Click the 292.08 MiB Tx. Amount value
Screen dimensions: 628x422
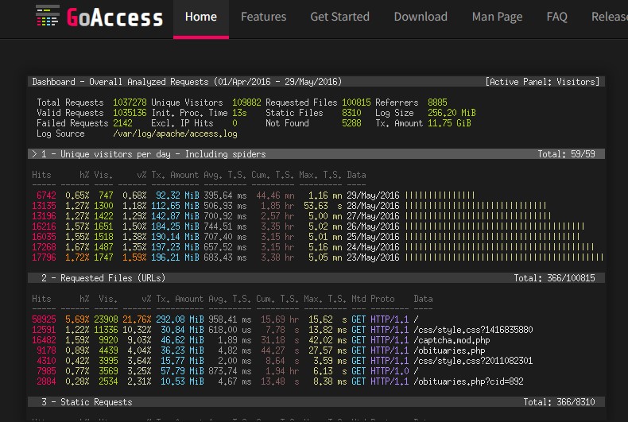pyautogui.click(x=180, y=319)
